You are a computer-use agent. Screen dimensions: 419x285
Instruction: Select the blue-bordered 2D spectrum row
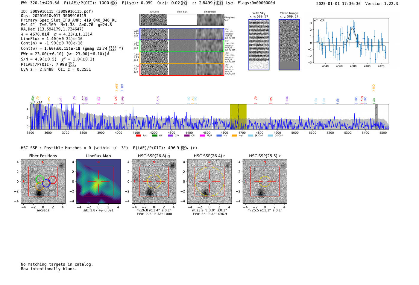point(182,34)
